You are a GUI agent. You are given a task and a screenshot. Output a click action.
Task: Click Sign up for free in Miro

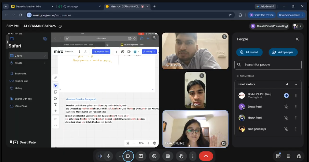pyautogui.click(x=101, y=51)
